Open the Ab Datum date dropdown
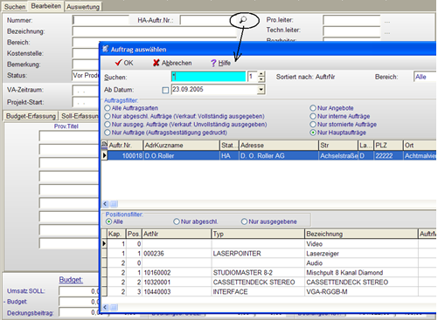Image resolution: width=438 pixels, height=320 pixels. pos(261,90)
